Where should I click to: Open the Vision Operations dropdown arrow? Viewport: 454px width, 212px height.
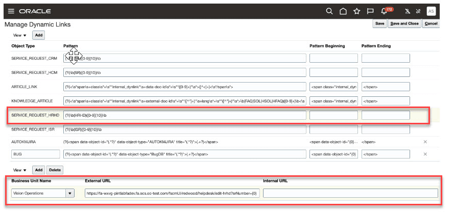coord(70,193)
